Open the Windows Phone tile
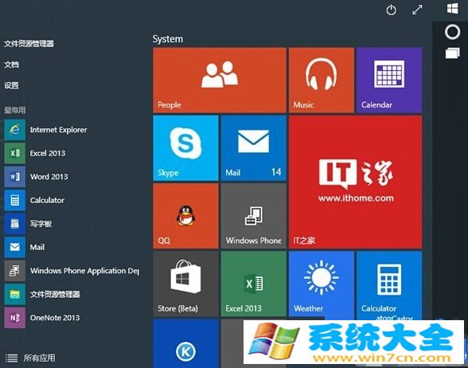Image resolution: width=468 pixels, height=368 pixels. 254,216
